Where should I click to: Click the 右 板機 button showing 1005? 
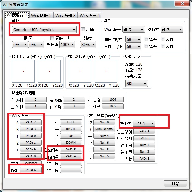tap(113, 106)
